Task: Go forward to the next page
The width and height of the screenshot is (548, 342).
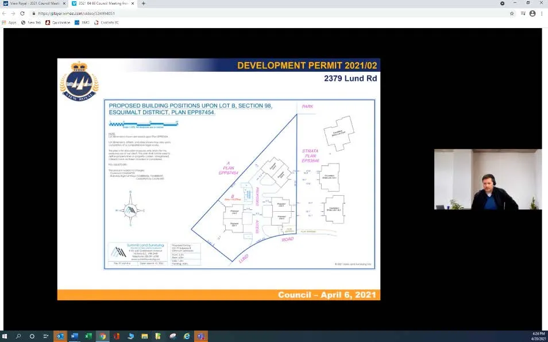Action: tap(13, 13)
